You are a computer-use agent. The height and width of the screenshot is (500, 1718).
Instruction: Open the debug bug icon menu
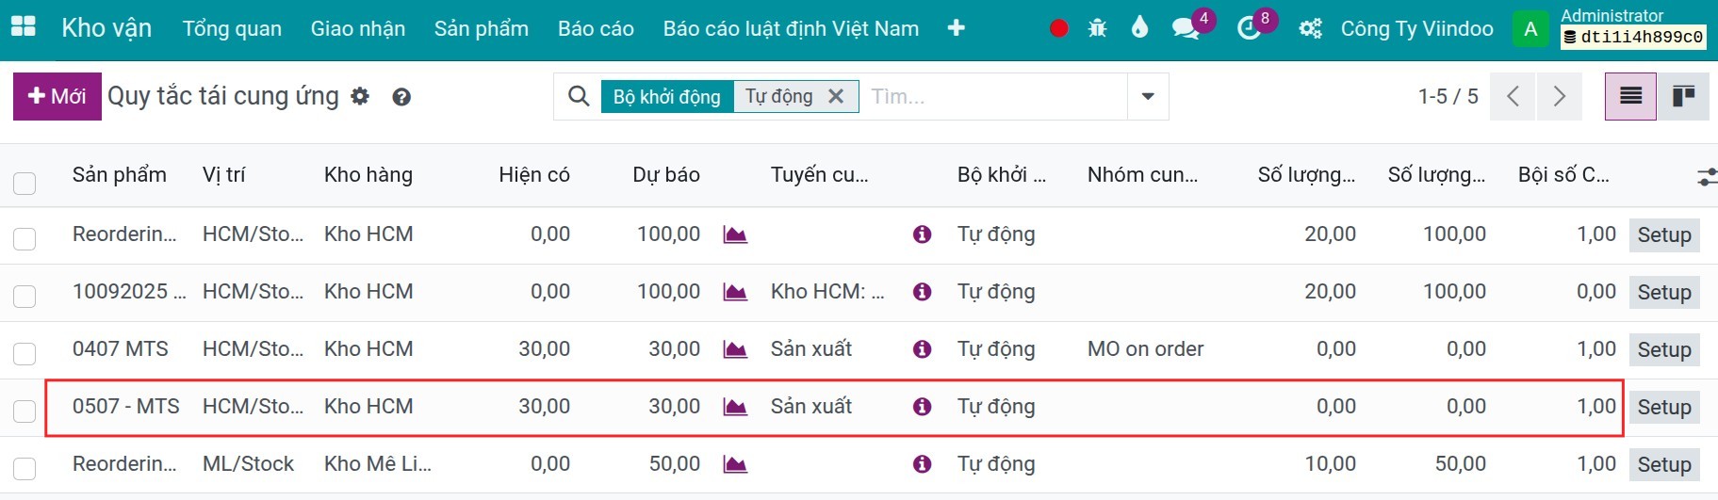tap(1097, 28)
